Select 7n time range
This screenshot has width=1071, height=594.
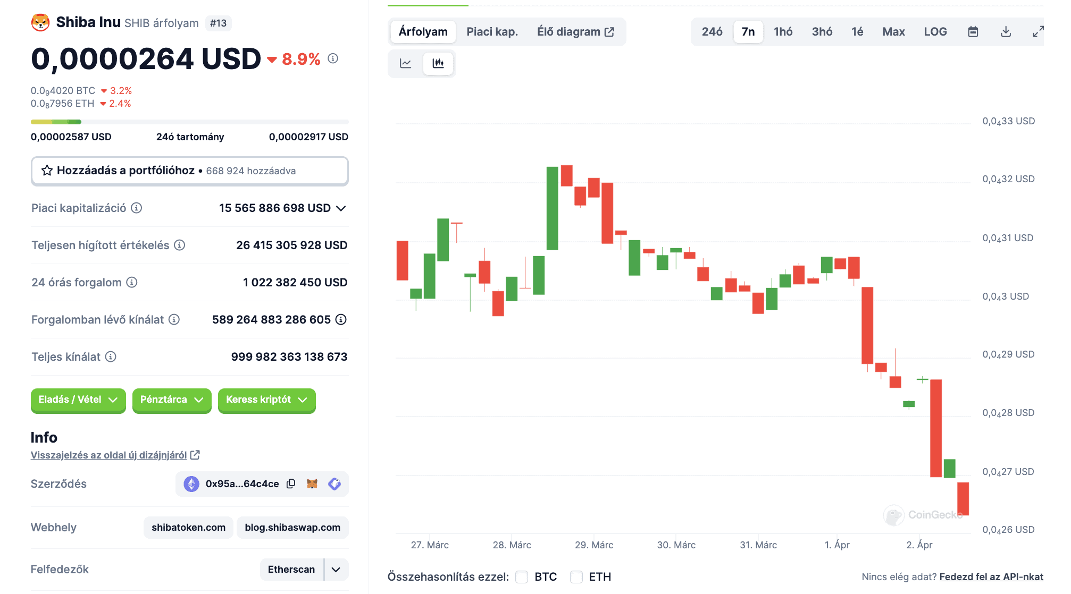pyautogui.click(x=748, y=32)
